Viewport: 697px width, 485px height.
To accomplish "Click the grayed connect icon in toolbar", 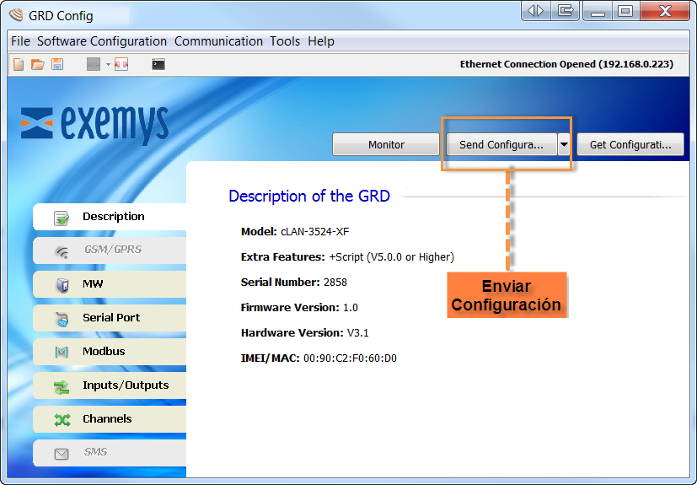I will (x=94, y=64).
